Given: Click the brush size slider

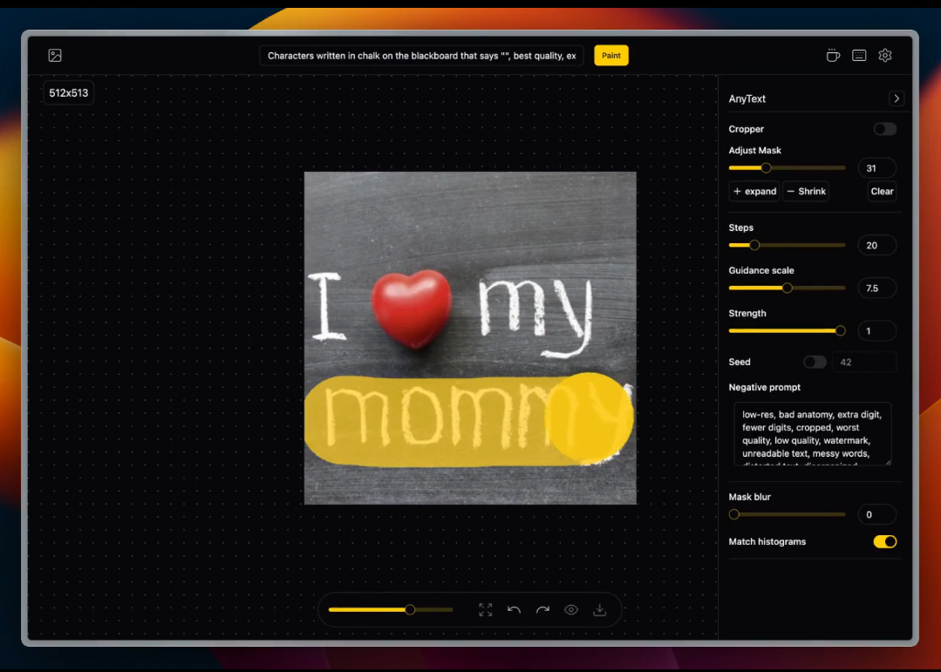Looking at the screenshot, I should coord(390,610).
